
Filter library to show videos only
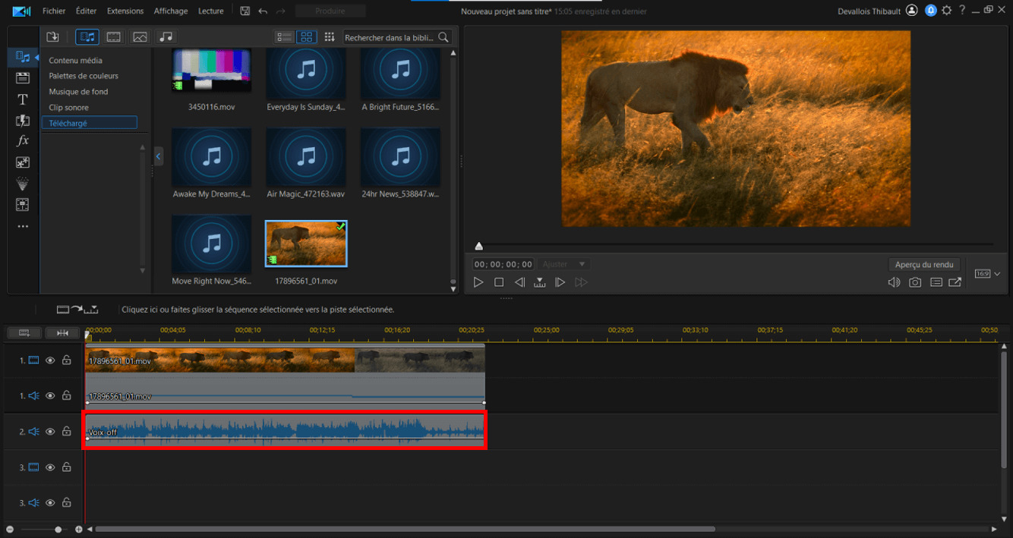(x=113, y=36)
